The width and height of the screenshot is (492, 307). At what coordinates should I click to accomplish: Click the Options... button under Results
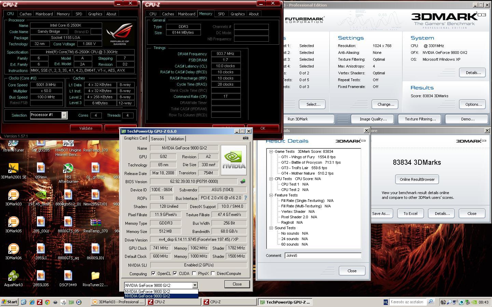click(x=473, y=104)
